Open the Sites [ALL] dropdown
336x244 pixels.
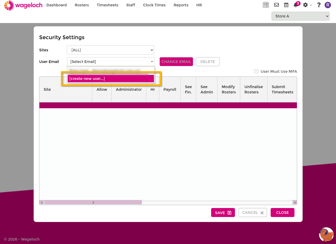pyautogui.click(x=111, y=50)
